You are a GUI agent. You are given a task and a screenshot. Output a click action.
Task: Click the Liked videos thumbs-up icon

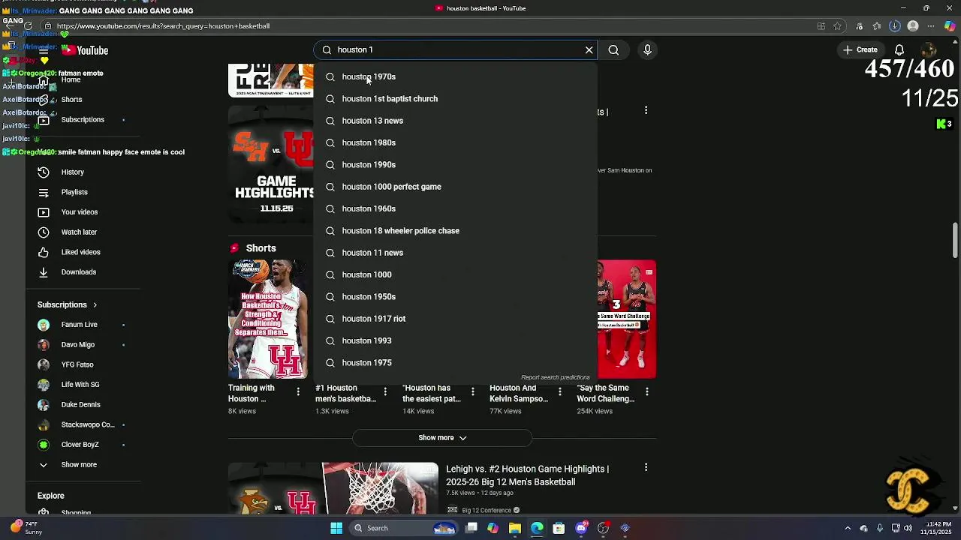pyautogui.click(x=44, y=253)
